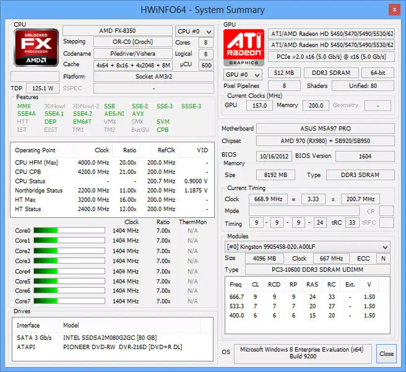The image size is (406, 372).
Task: Click the SSE4.2 feature label
Action: [83, 114]
